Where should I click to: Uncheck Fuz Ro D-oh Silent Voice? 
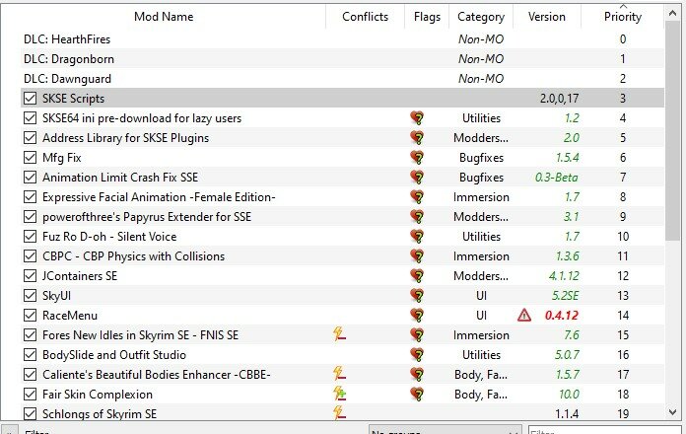pos(30,237)
